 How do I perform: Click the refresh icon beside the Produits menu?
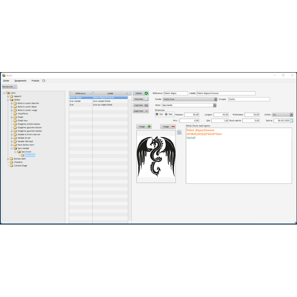44,81
